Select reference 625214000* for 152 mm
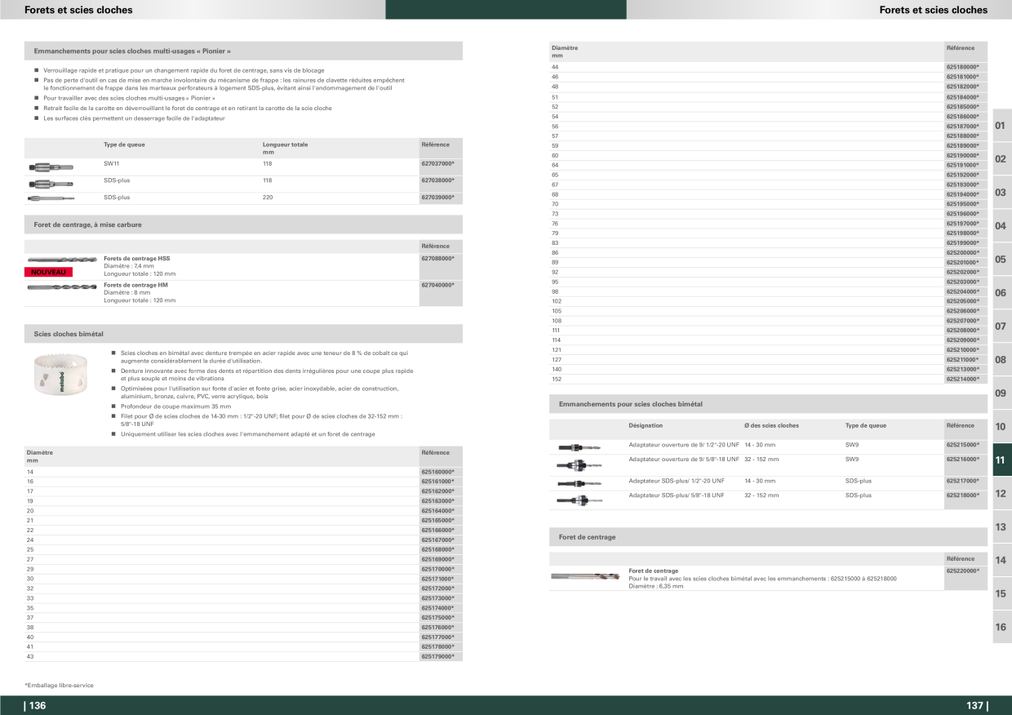1012x715 pixels. [x=962, y=379]
